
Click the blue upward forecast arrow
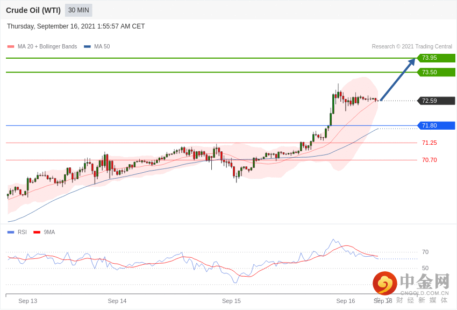398,80
